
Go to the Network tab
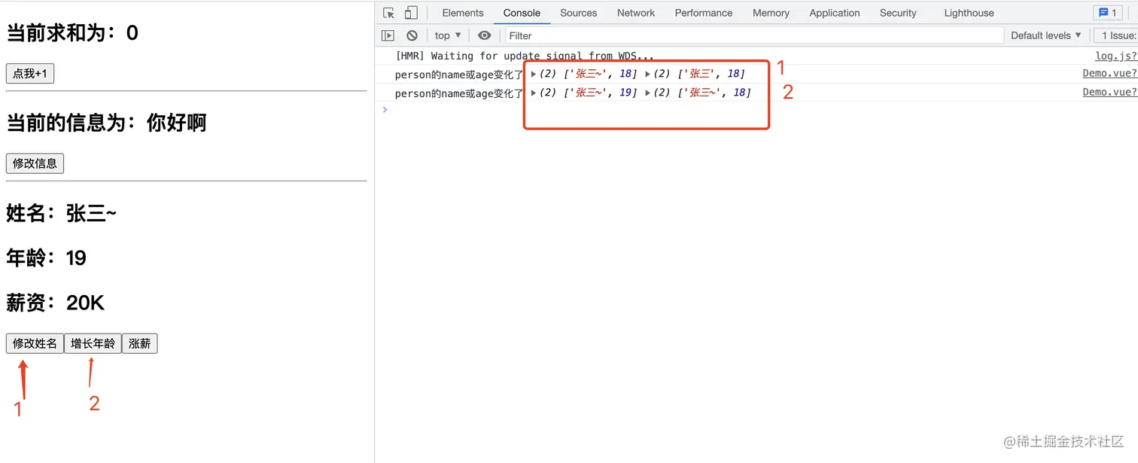tap(636, 13)
